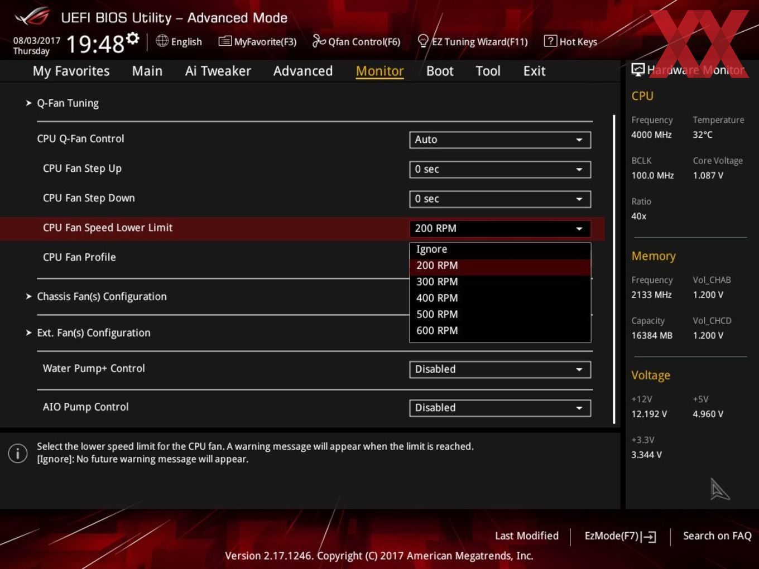Choose 400 RPM option

click(500, 298)
